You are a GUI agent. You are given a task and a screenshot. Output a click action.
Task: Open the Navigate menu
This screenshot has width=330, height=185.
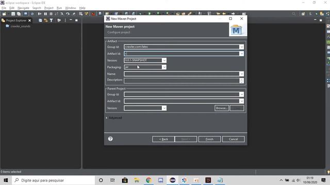point(23,8)
